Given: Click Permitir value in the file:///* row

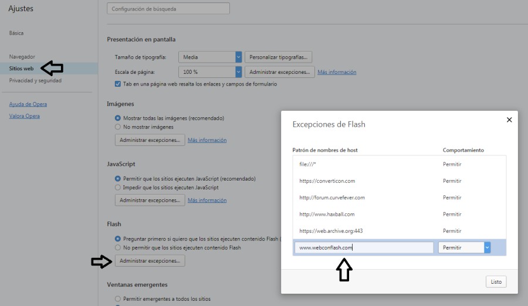Looking at the screenshot, I should 452,164.
